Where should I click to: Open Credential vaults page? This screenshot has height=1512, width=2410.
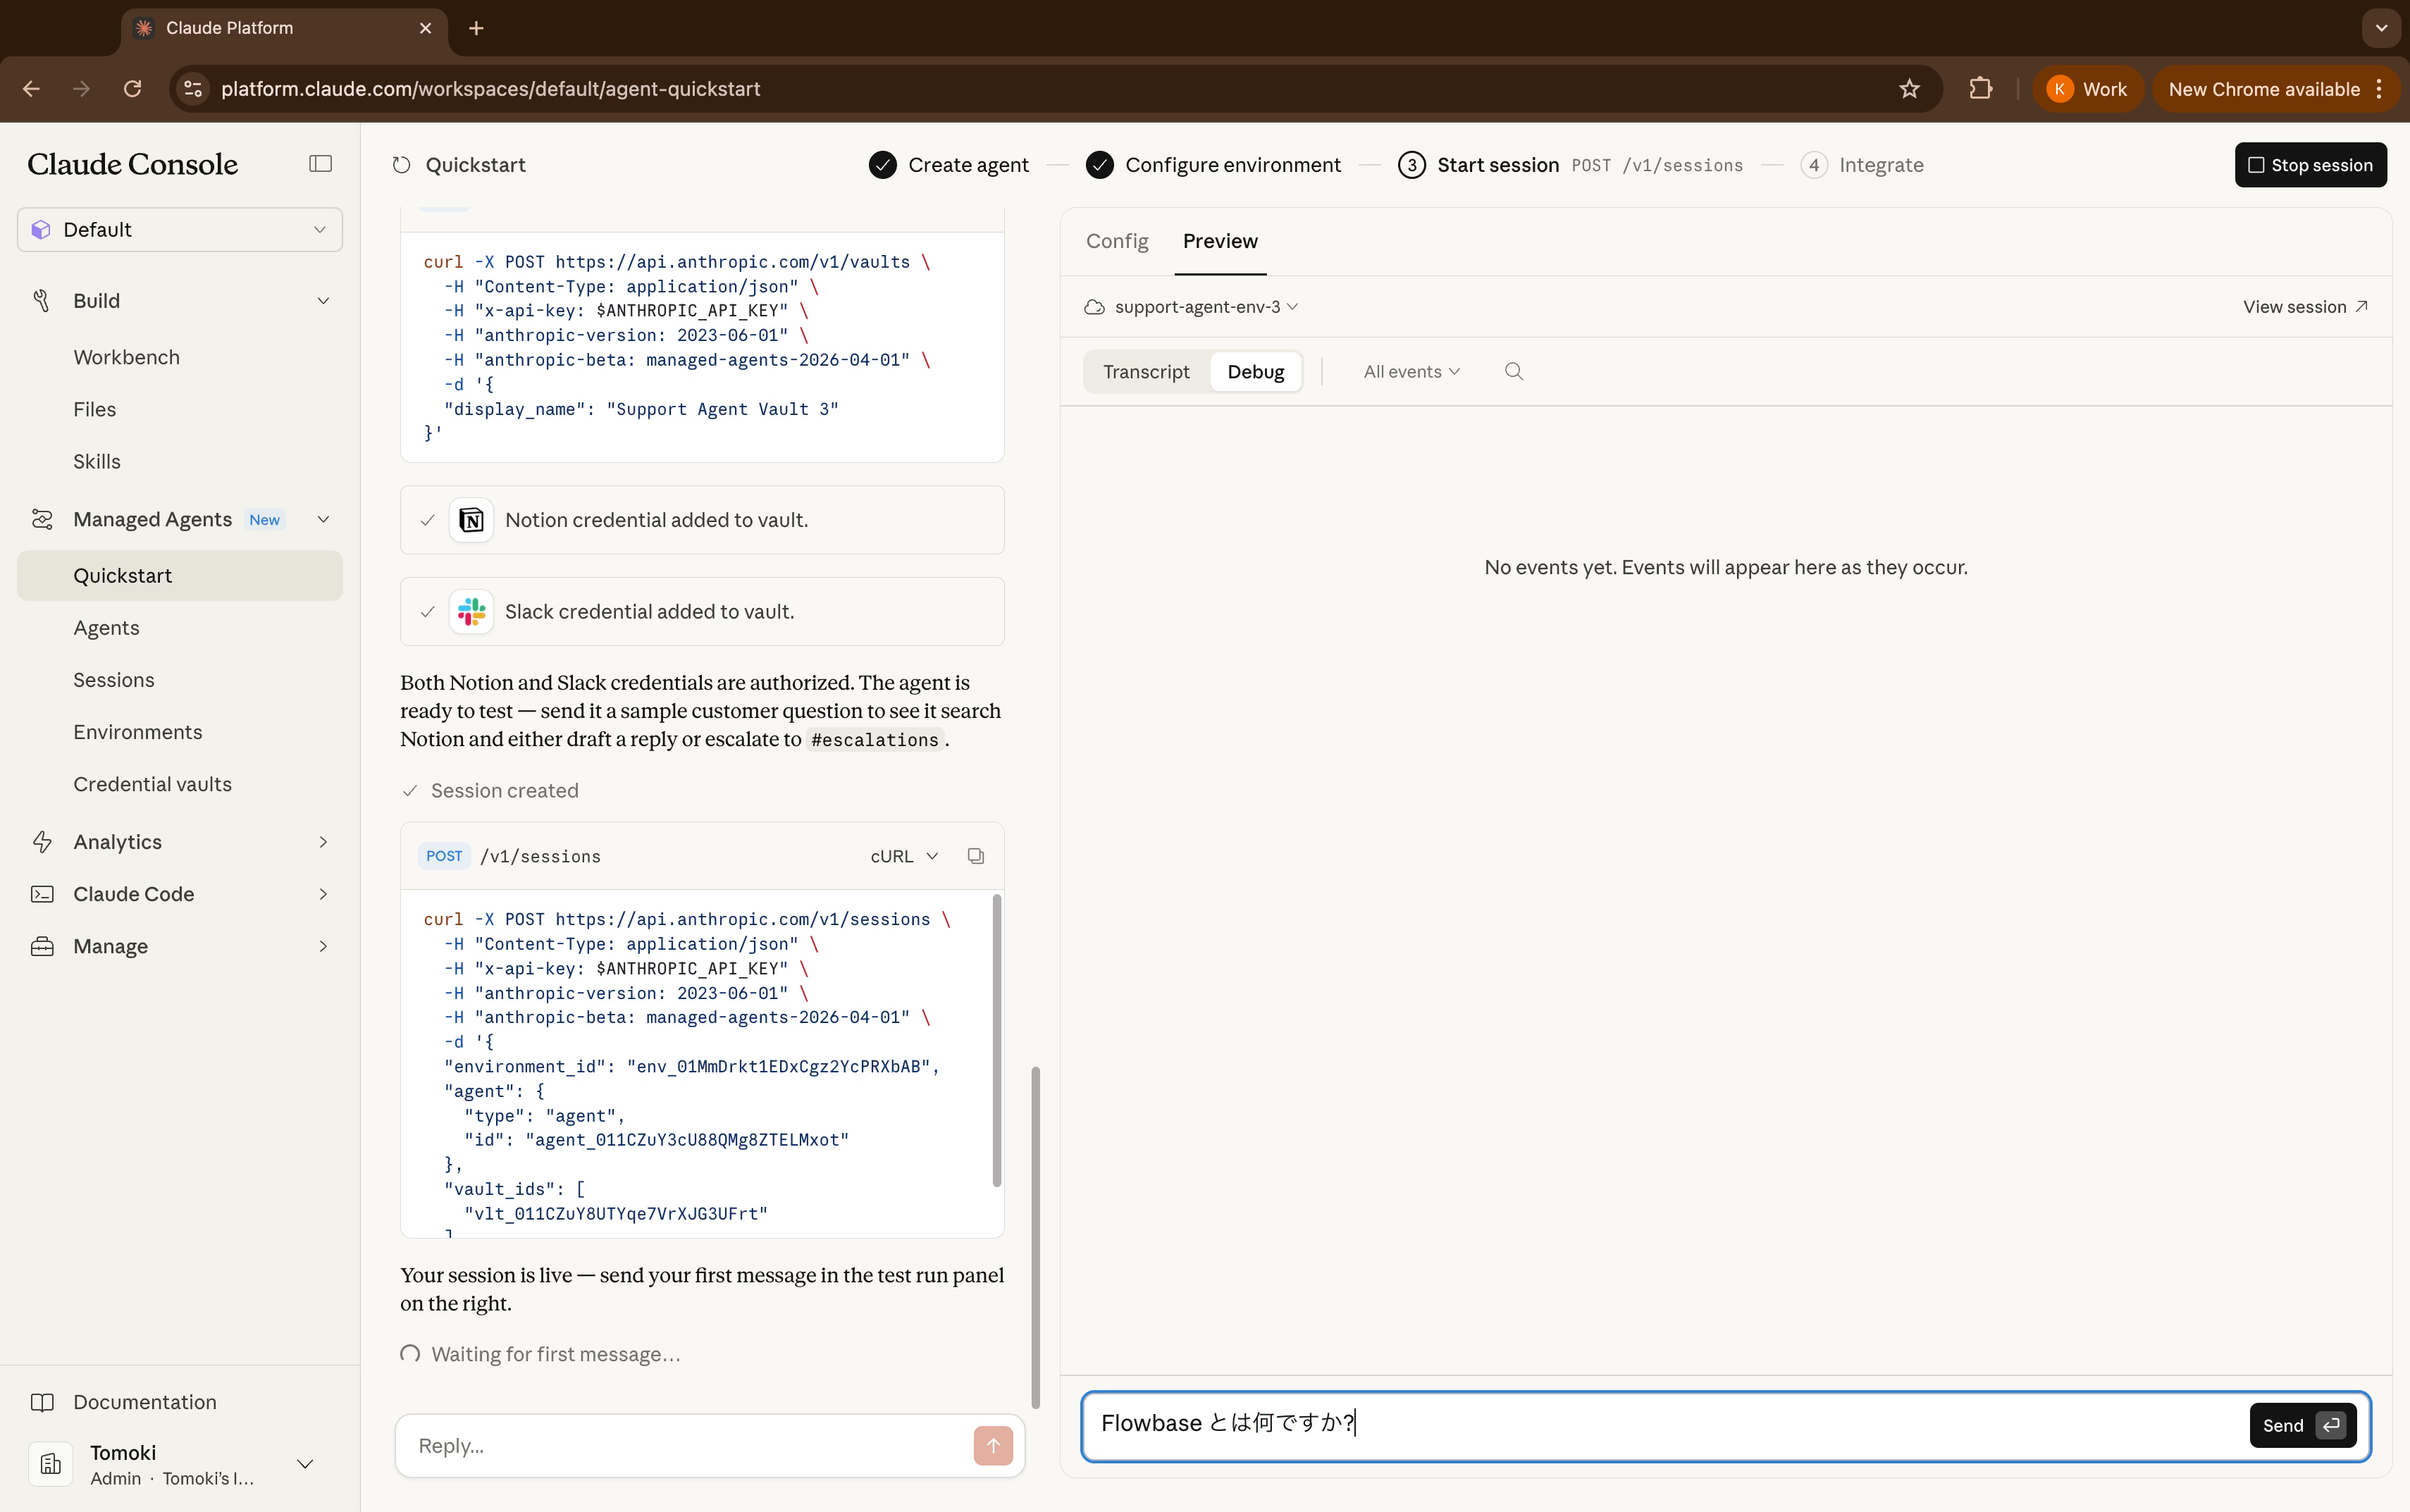(x=152, y=784)
